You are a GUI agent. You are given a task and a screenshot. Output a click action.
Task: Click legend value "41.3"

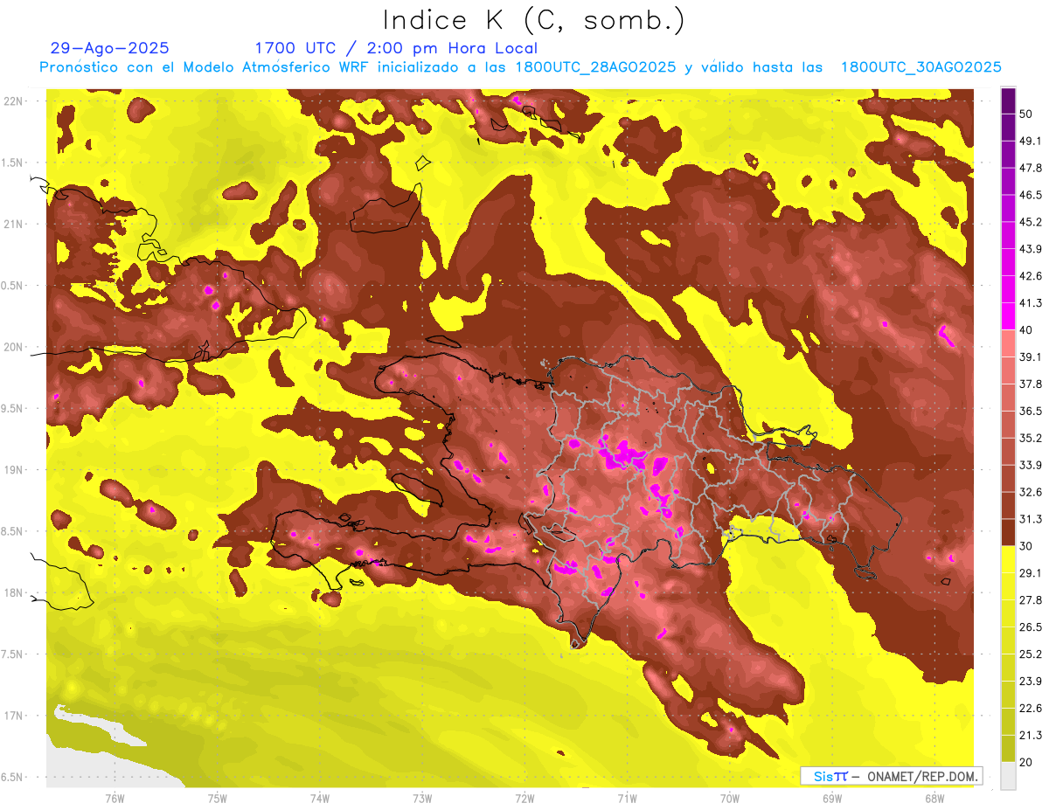click(x=1030, y=303)
